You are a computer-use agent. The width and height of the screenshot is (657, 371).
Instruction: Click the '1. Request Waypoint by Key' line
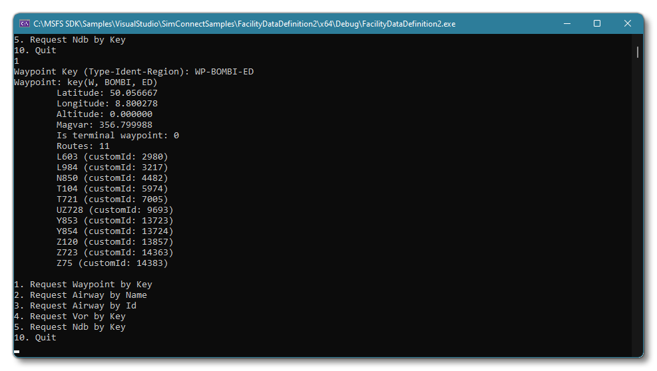(x=83, y=285)
